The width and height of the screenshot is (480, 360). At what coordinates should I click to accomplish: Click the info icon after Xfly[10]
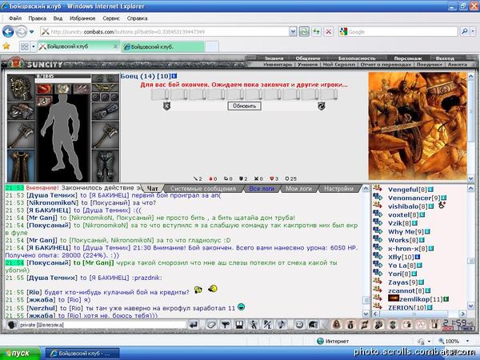[x=418, y=257]
